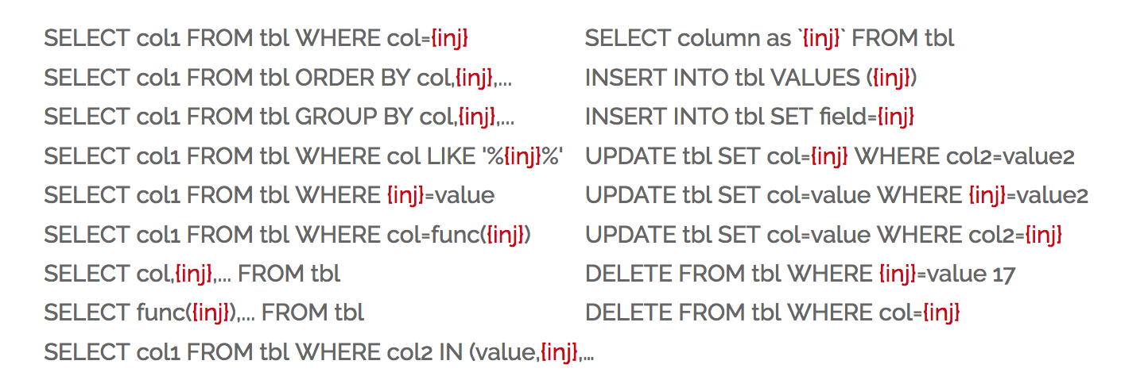Click the red {inj} in the LIKE query

pyautogui.click(x=525, y=156)
